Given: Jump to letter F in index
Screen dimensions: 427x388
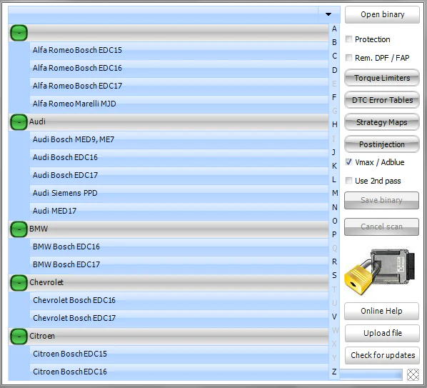Looking at the screenshot, I should tap(334, 97).
